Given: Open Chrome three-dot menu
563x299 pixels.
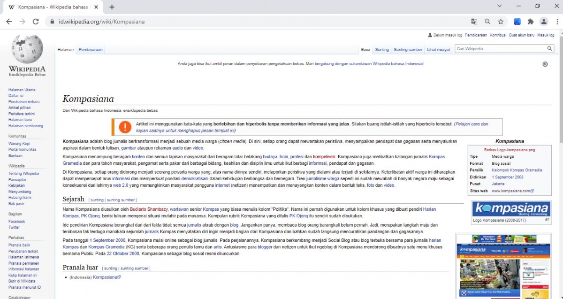Looking at the screenshot, I should click(556, 22).
